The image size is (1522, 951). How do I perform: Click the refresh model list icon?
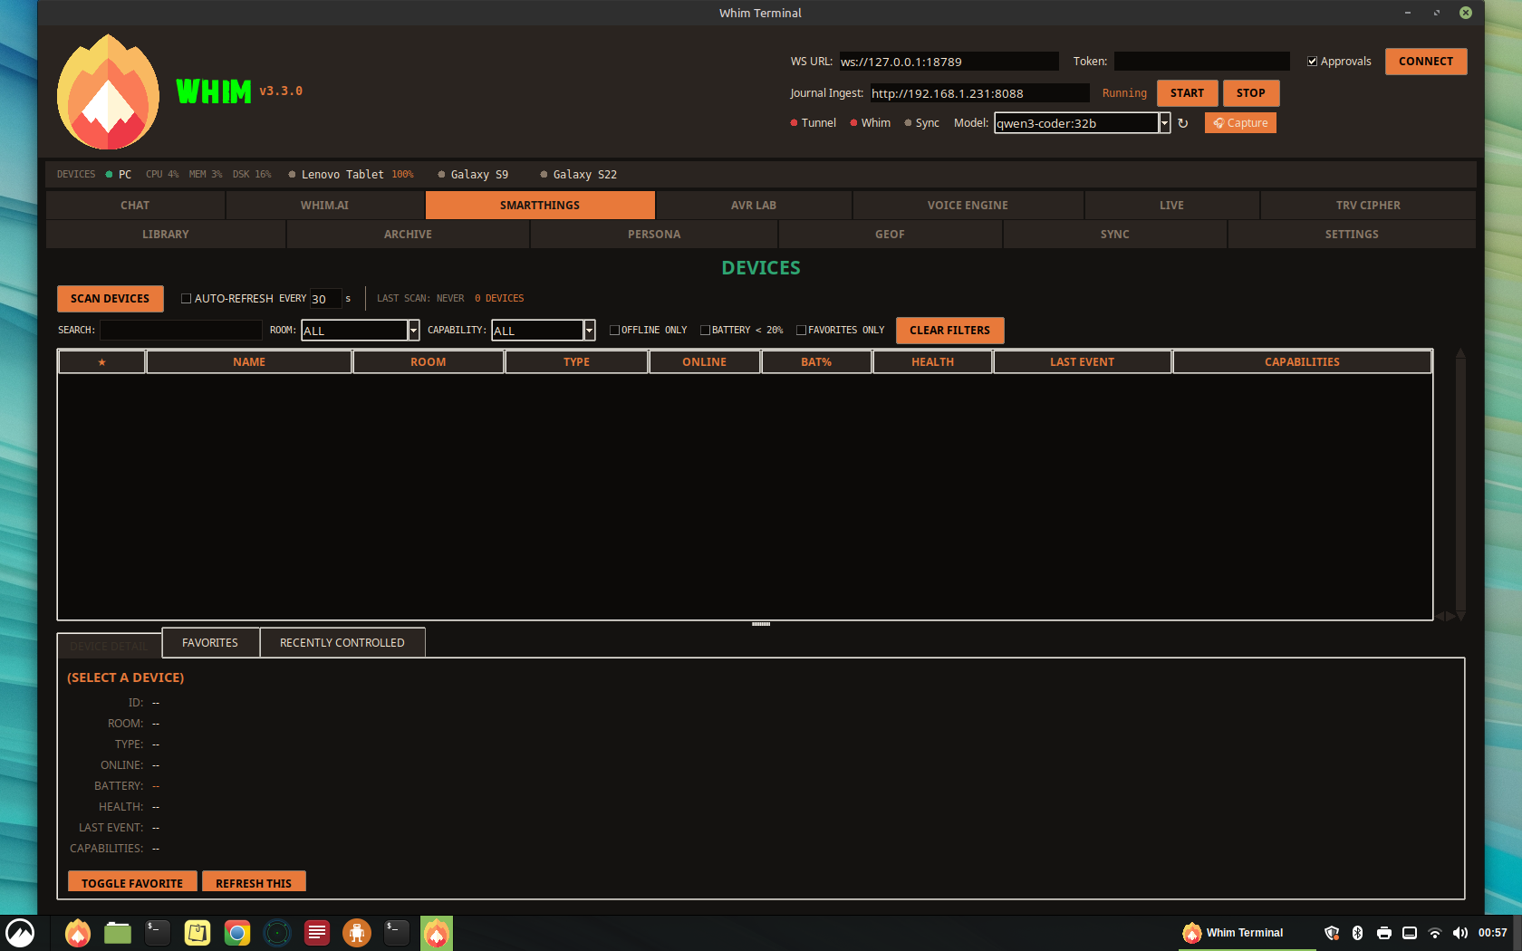tap(1182, 123)
